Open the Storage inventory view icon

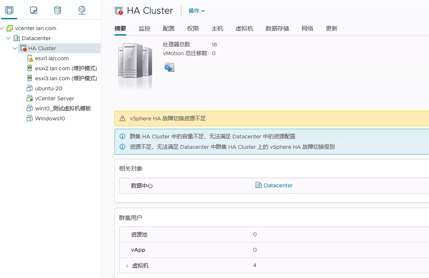[58, 10]
